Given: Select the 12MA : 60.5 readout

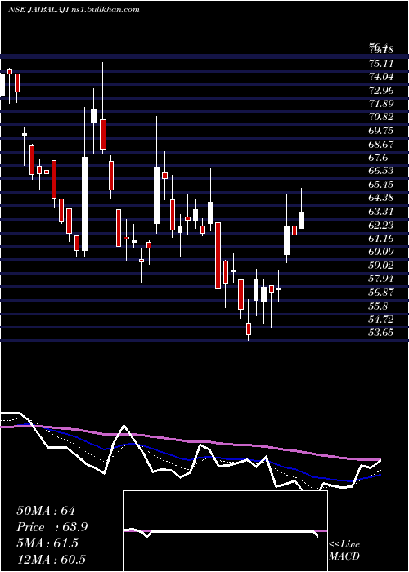Looking at the screenshot, I should click(51, 559).
